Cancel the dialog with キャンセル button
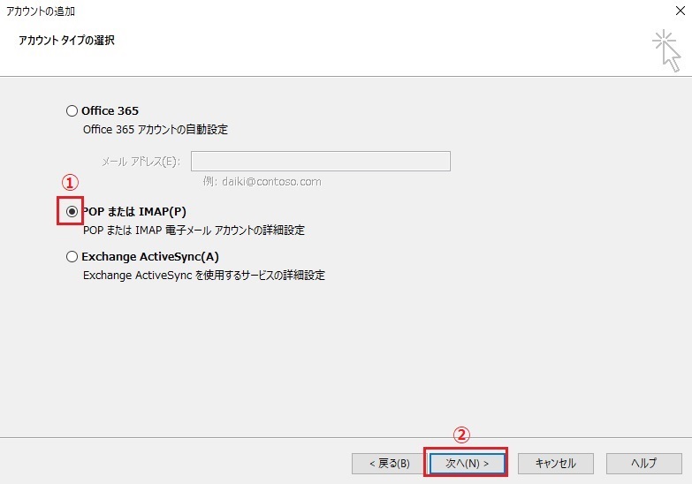Screen dimensions: 692x484 click(x=556, y=464)
